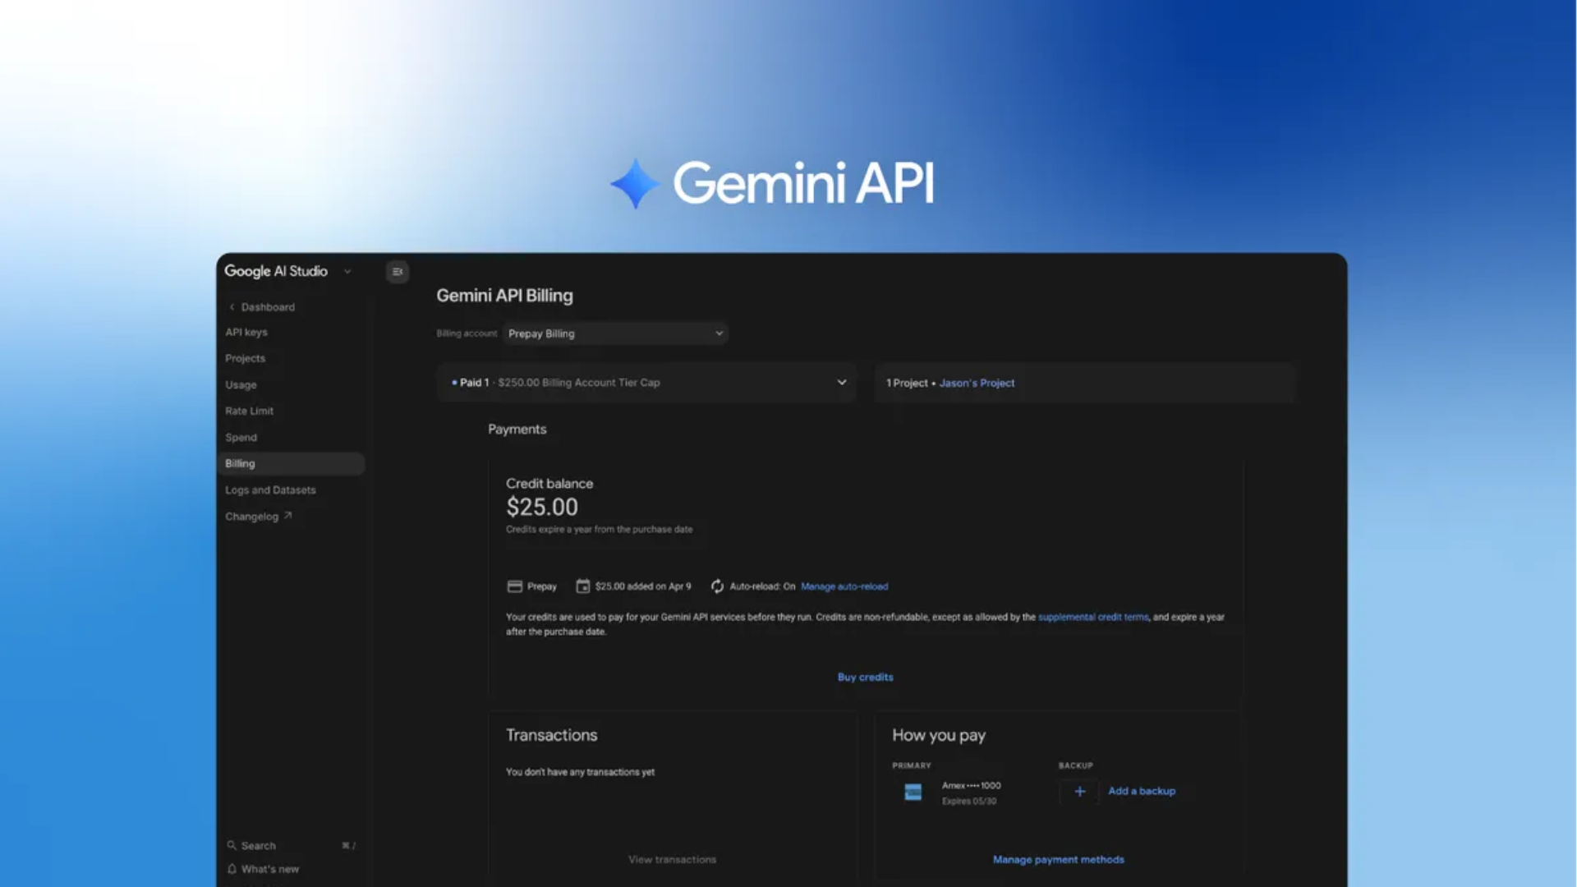Image resolution: width=1577 pixels, height=887 pixels.
Task: Click 'You don't have any transactions yet'
Action: [x=580, y=772]
